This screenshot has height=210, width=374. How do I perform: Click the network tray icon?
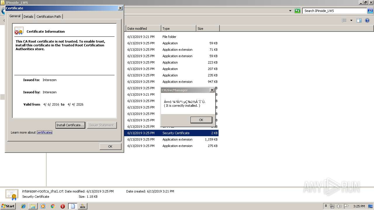click(x=332, y=206)
